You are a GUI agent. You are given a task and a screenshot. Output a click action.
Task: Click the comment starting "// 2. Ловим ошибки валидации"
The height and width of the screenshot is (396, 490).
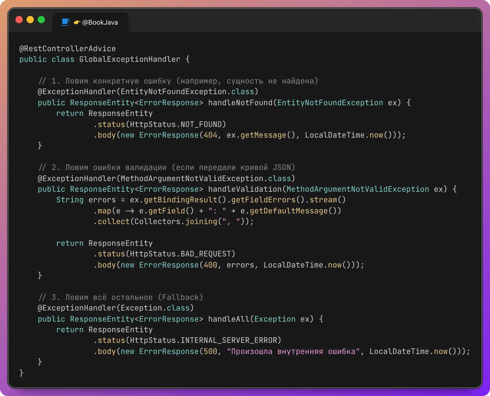pos(167,167)
